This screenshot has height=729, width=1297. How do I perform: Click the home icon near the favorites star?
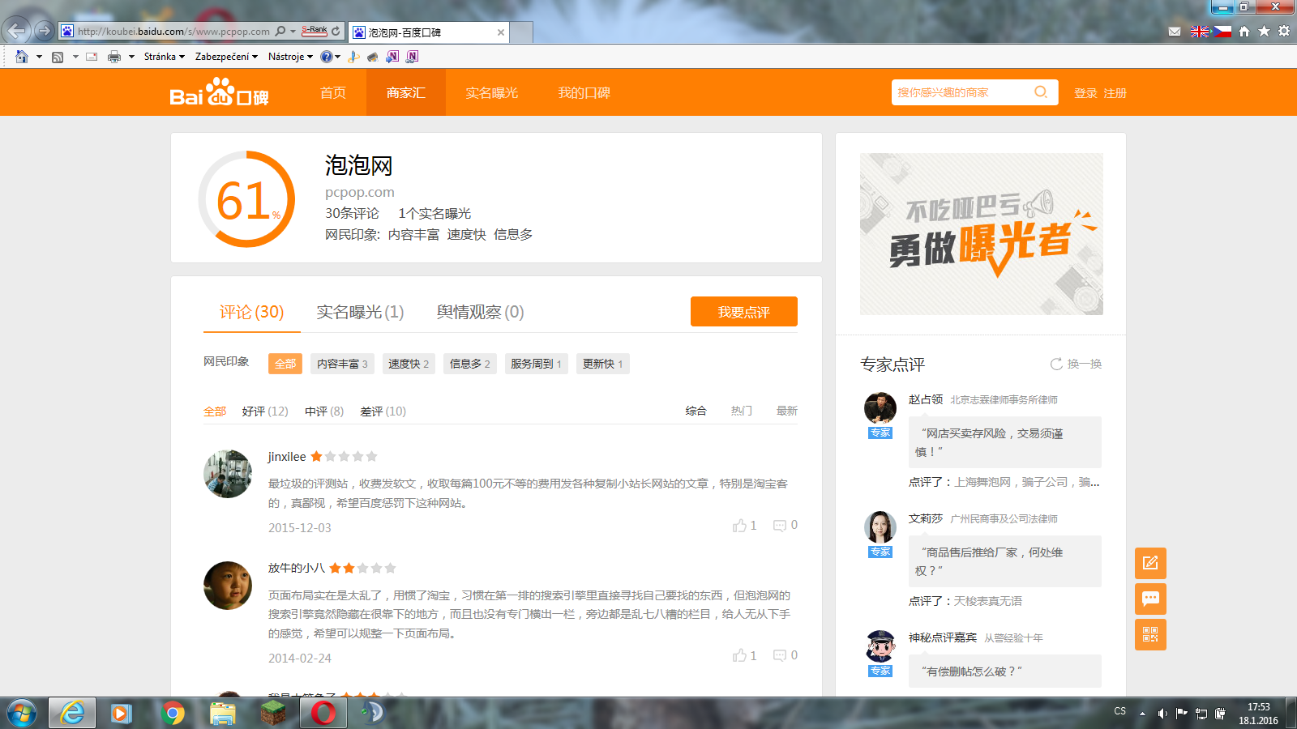pos(1244,32)
